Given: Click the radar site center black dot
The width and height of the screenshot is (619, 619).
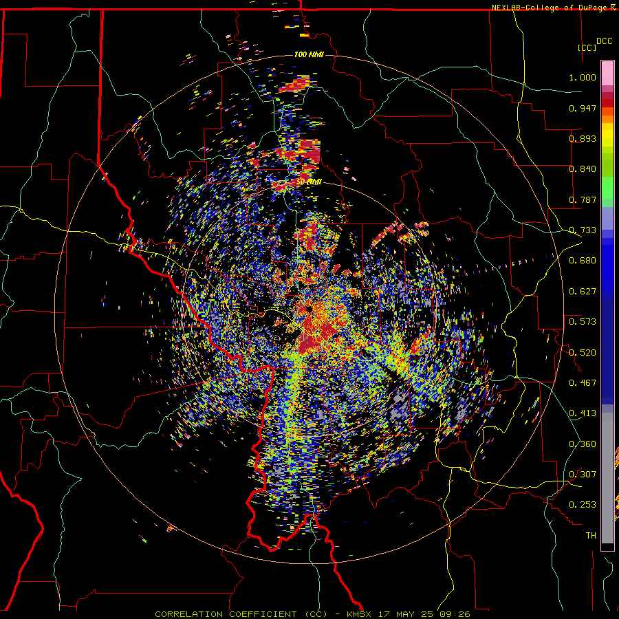Looking at the screenshot, I should pyautogui.click(x=309, y=309).
